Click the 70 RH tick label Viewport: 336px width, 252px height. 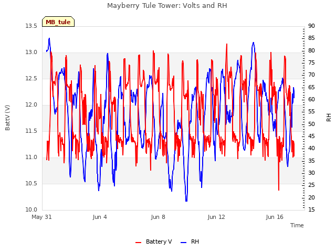311,75
